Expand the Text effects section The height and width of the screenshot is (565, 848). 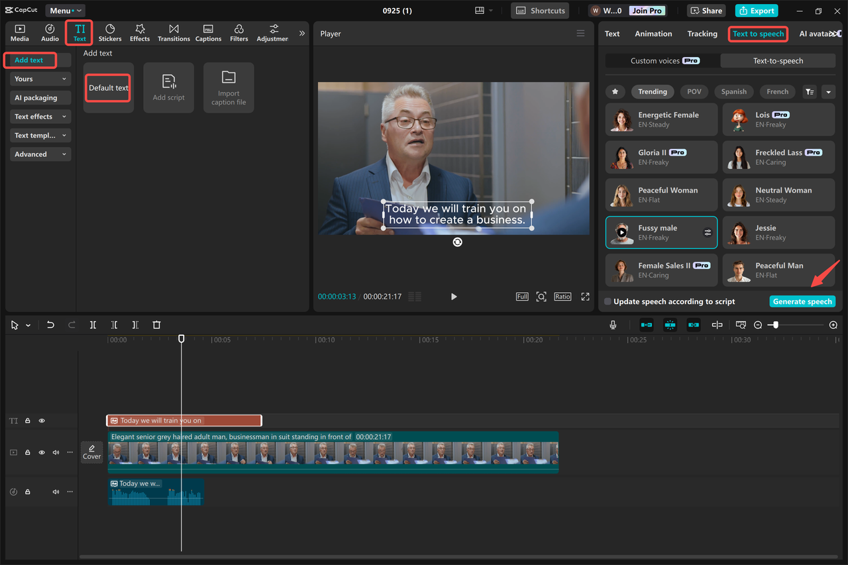tap(40, 116)
